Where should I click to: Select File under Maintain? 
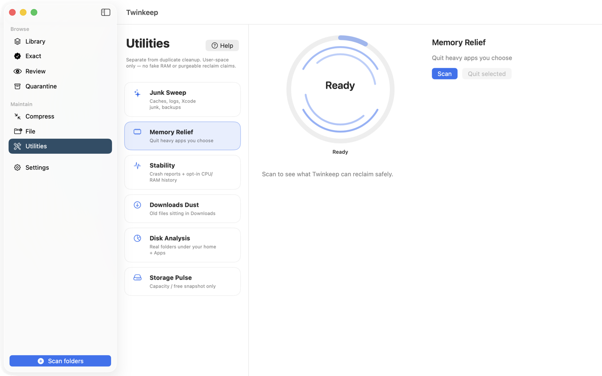click(x=60, y=131)
